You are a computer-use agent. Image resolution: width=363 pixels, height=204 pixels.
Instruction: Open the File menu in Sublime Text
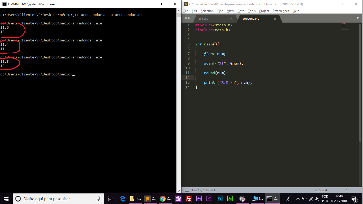coord(186,11)
